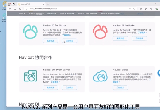Screen dimensions: 160x110
Task: Open the browser home page icon
Action: point(20,9)
